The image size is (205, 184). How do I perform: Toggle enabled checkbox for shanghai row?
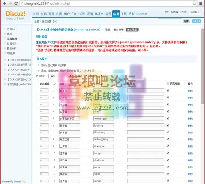coord(168,146)
